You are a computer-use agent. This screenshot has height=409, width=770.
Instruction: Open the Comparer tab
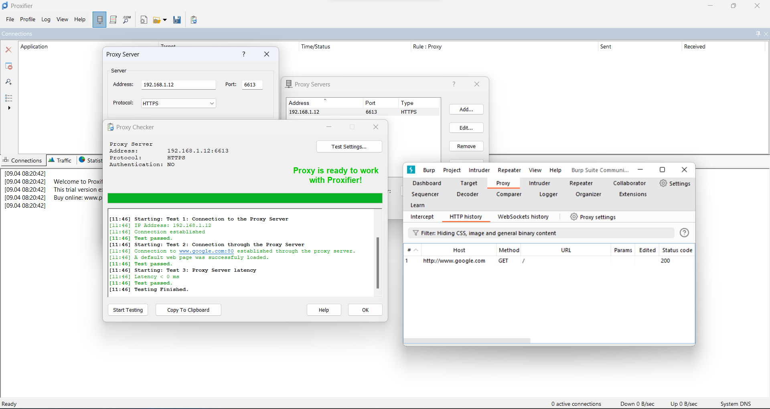[x=509, y=194]
